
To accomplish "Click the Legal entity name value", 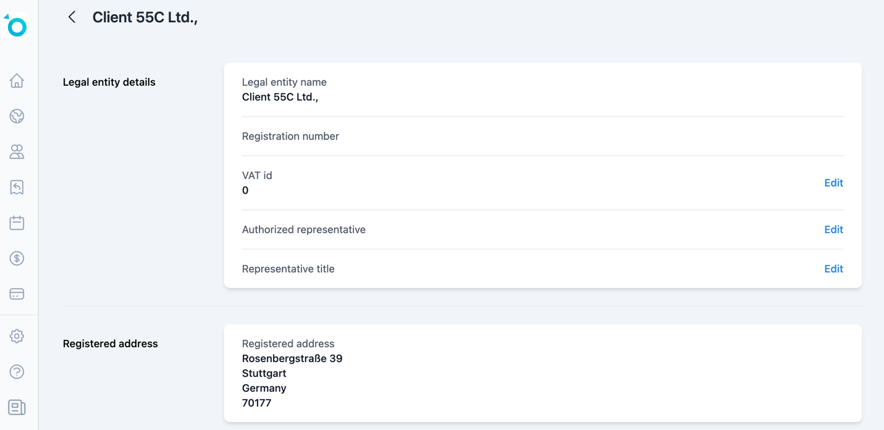I will [280, 97].
